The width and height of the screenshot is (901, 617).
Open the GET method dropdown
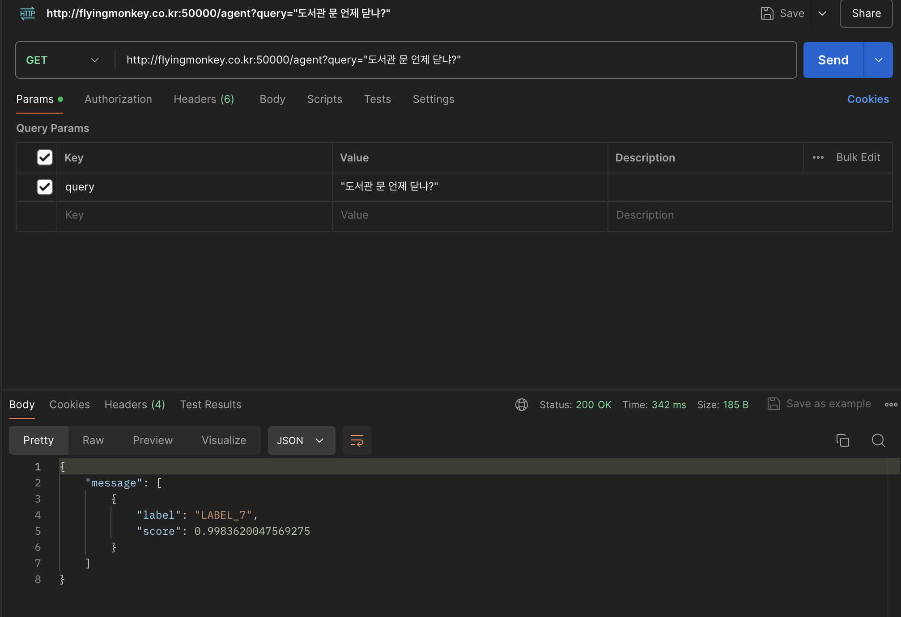(x=63, y=60)
